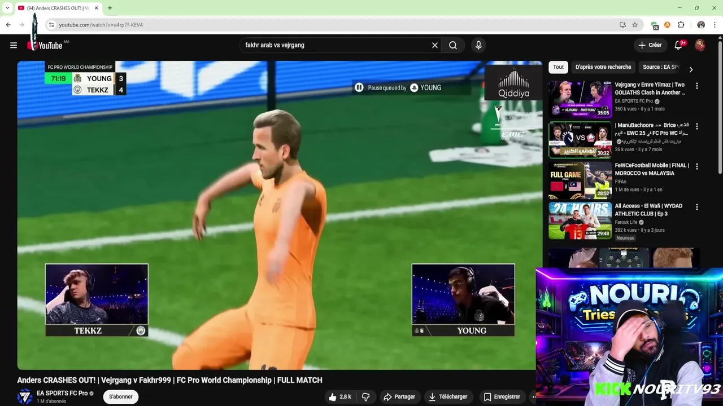
Task: Select the Source : EA SP chip
Action: [660, 67]
